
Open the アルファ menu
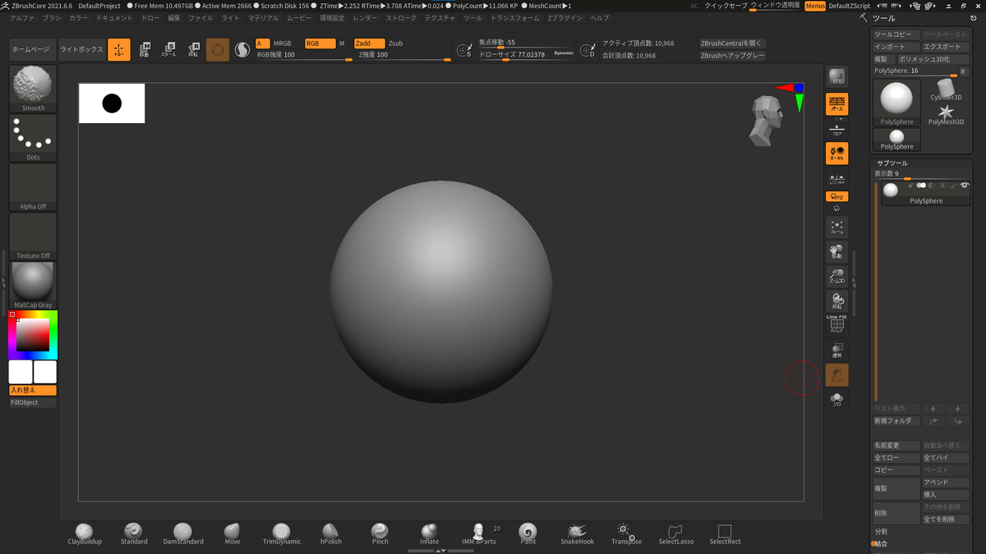[22, 18]
